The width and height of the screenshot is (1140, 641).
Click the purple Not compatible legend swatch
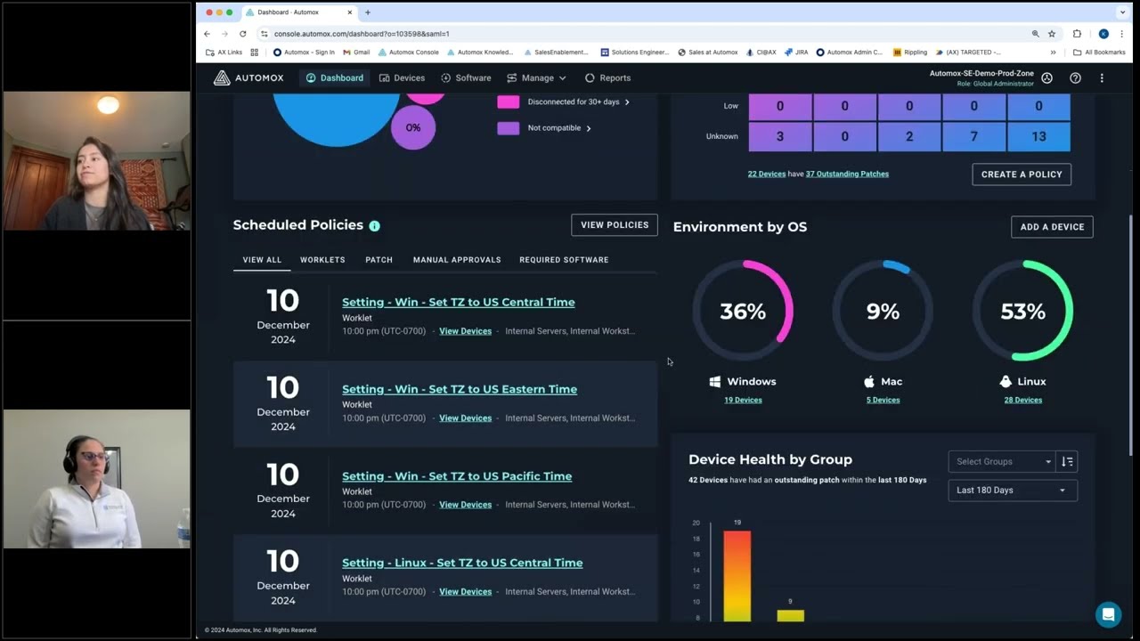[508, 128]
